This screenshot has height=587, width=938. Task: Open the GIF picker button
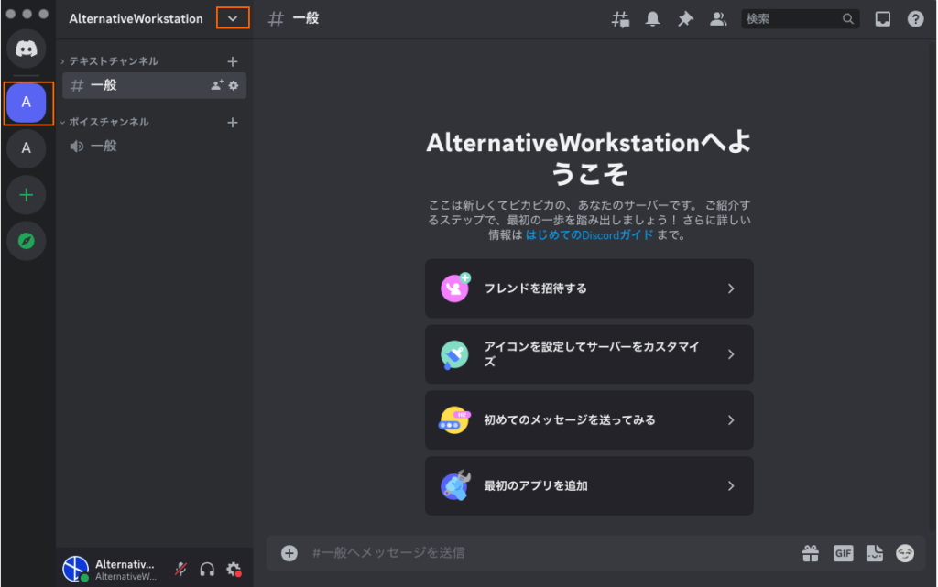coord(843,553)
